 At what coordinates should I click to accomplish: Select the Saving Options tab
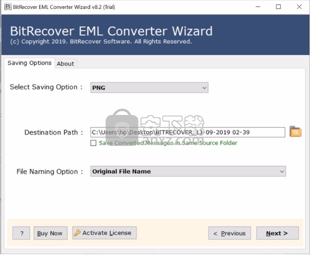[29, 63]
